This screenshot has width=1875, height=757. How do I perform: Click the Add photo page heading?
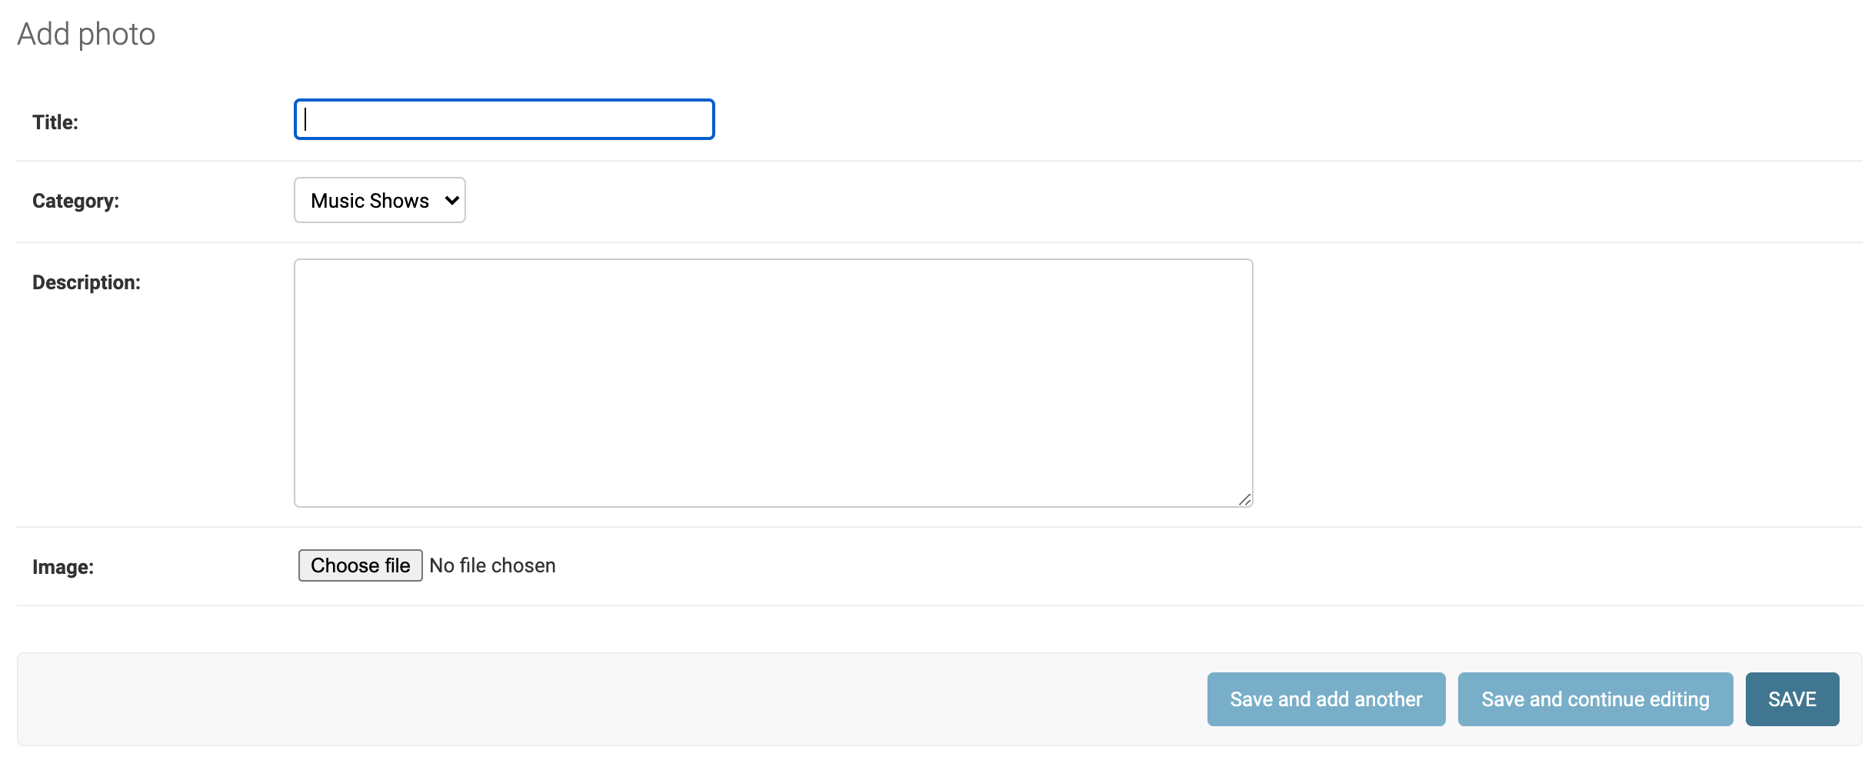86,34
